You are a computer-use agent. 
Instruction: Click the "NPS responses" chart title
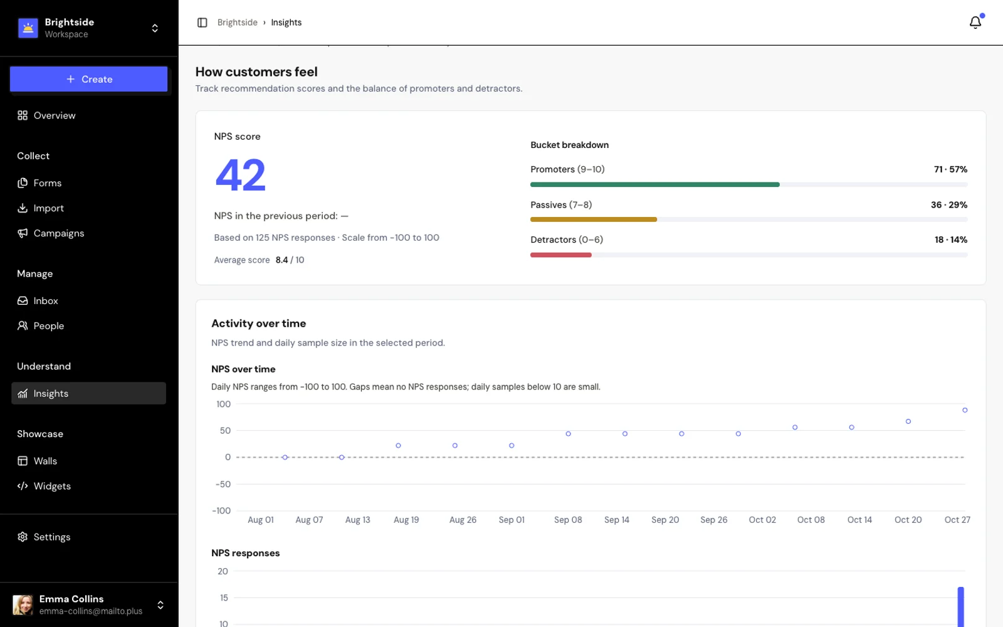click(x=245, y=553)
